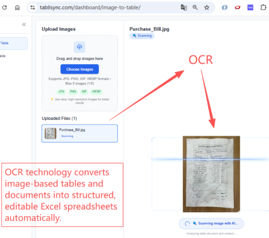Click the GIF format badge
This screenshot has height=238, width=269.
pos(84,92)
